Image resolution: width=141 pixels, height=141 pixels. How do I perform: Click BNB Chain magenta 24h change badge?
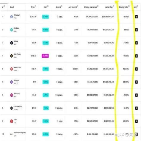pos(45,56)
